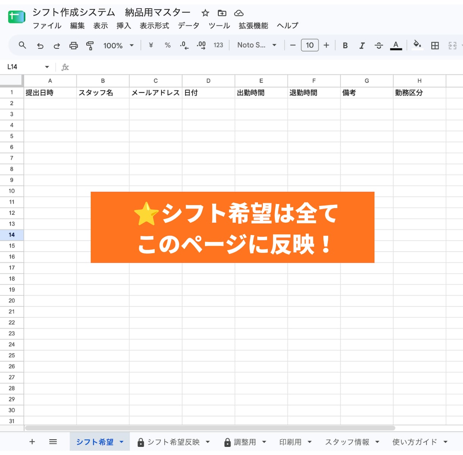This screenshot has height=455, width=463.
Task: Open the 使い方ガイド tab dropdown arrow
Action: [x=446, y=442]
